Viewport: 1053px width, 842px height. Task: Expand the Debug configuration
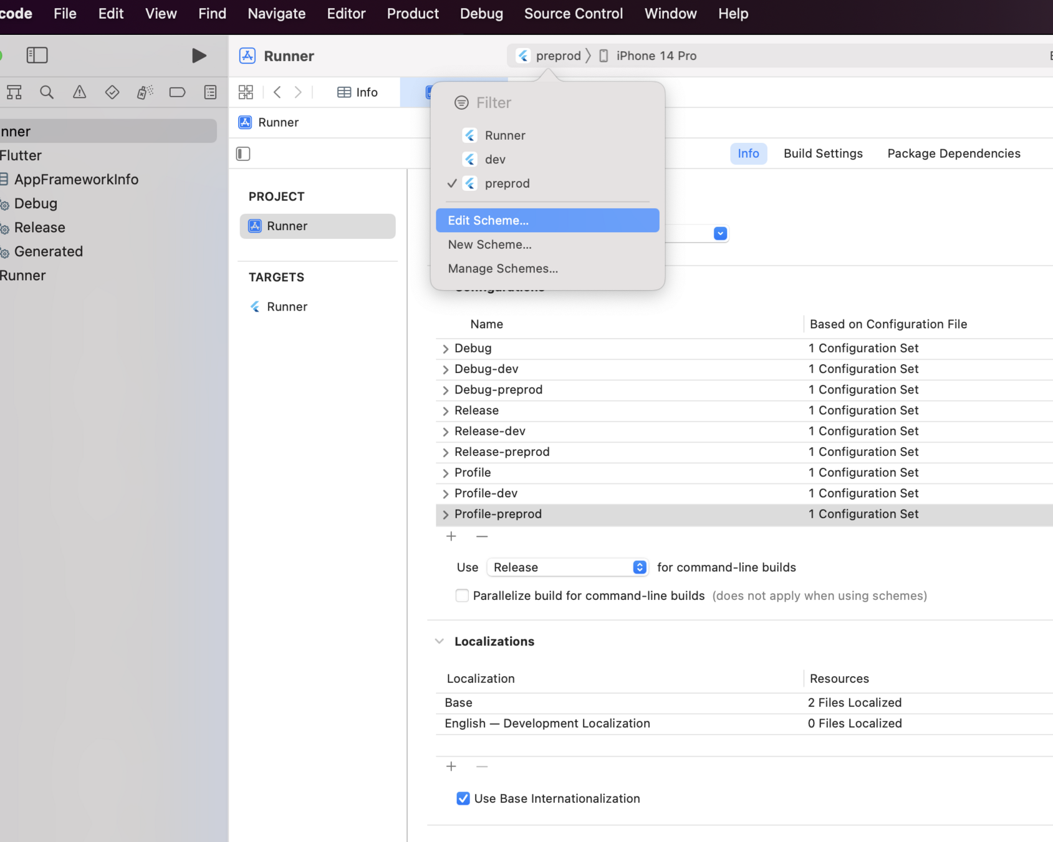coord(445,349)
